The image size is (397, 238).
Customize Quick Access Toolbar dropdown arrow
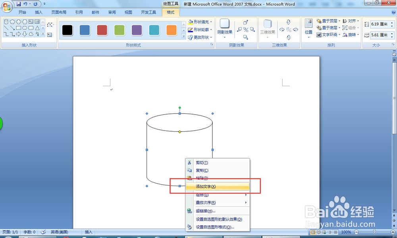[x=44, y=4]
